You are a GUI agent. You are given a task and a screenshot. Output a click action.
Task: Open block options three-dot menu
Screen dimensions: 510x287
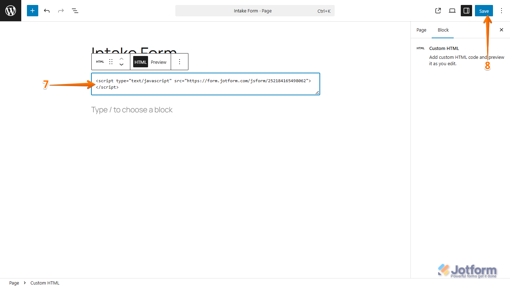coord(180,62)
